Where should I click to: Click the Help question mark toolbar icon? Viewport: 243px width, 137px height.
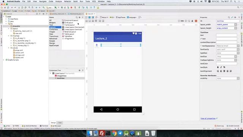click(94, 8)
